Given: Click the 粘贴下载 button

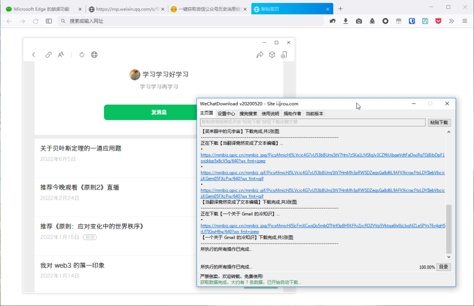Looking at the screenshot, I should (439, 122).
